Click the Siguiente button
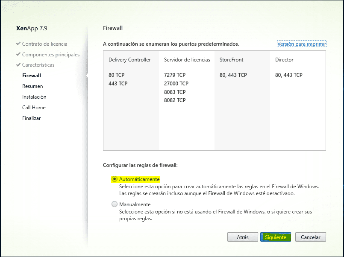 coord(276,237)
